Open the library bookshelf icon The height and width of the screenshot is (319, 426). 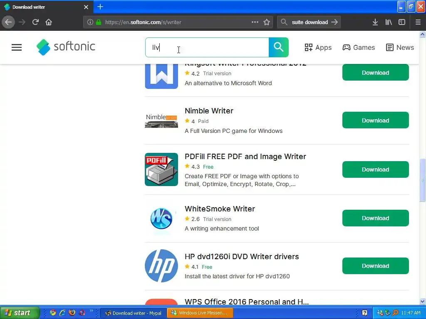(389, 22)
